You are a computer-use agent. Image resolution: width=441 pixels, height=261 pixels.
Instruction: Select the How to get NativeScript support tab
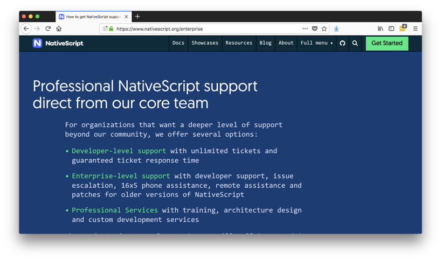coord(94,17)
